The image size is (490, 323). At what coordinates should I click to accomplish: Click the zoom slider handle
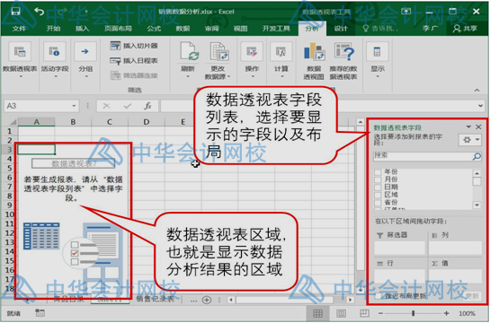[413, 313]
